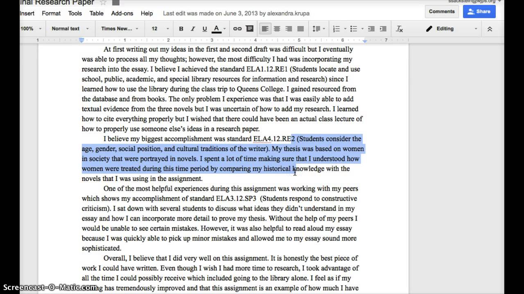Apply a bulleted list

point(354,29)
